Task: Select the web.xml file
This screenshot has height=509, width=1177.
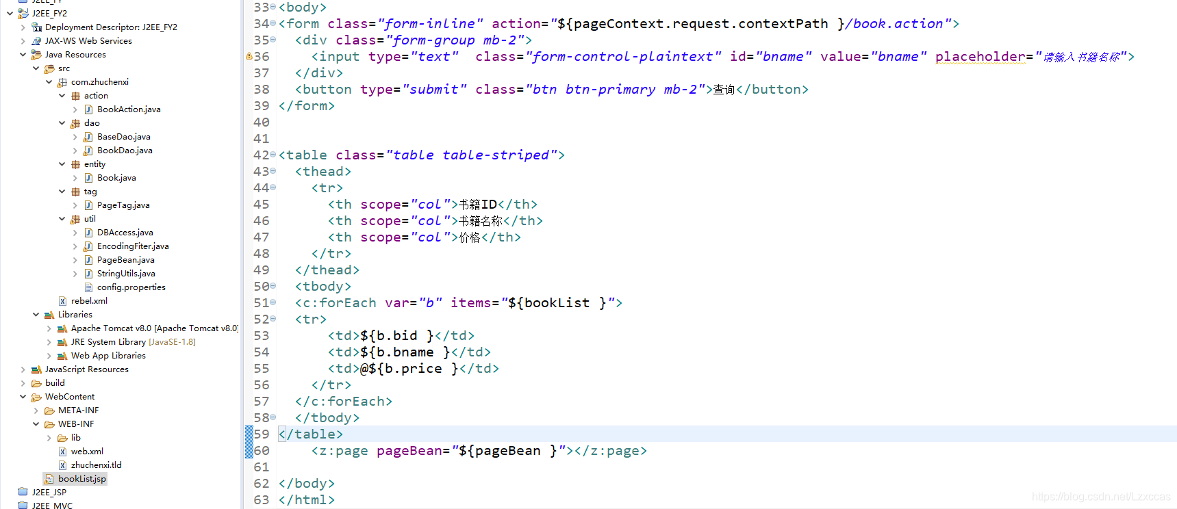Action: (87, 452)
